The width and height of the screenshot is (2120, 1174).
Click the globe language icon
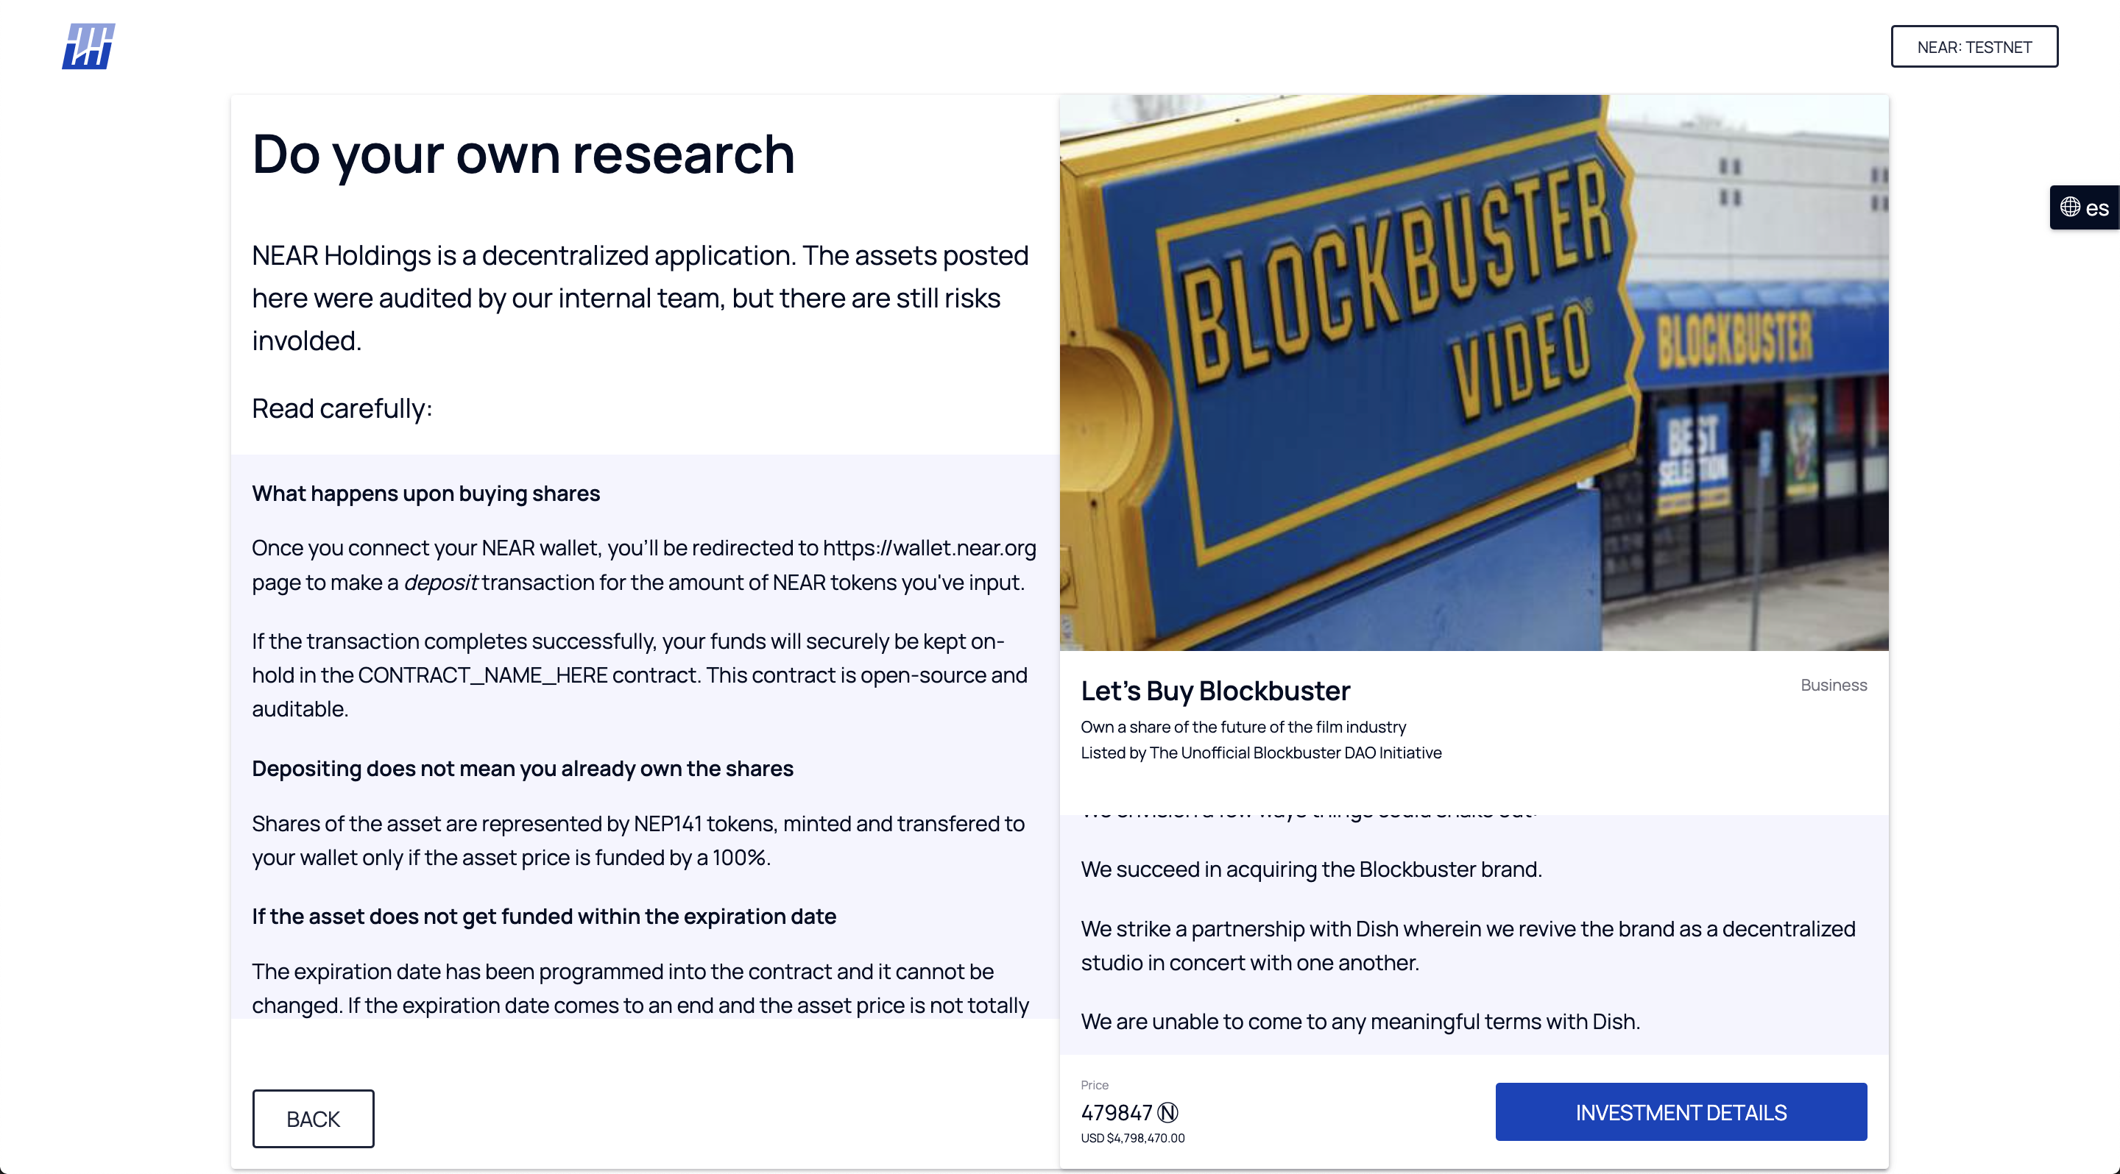click(x=2069, y=207)
